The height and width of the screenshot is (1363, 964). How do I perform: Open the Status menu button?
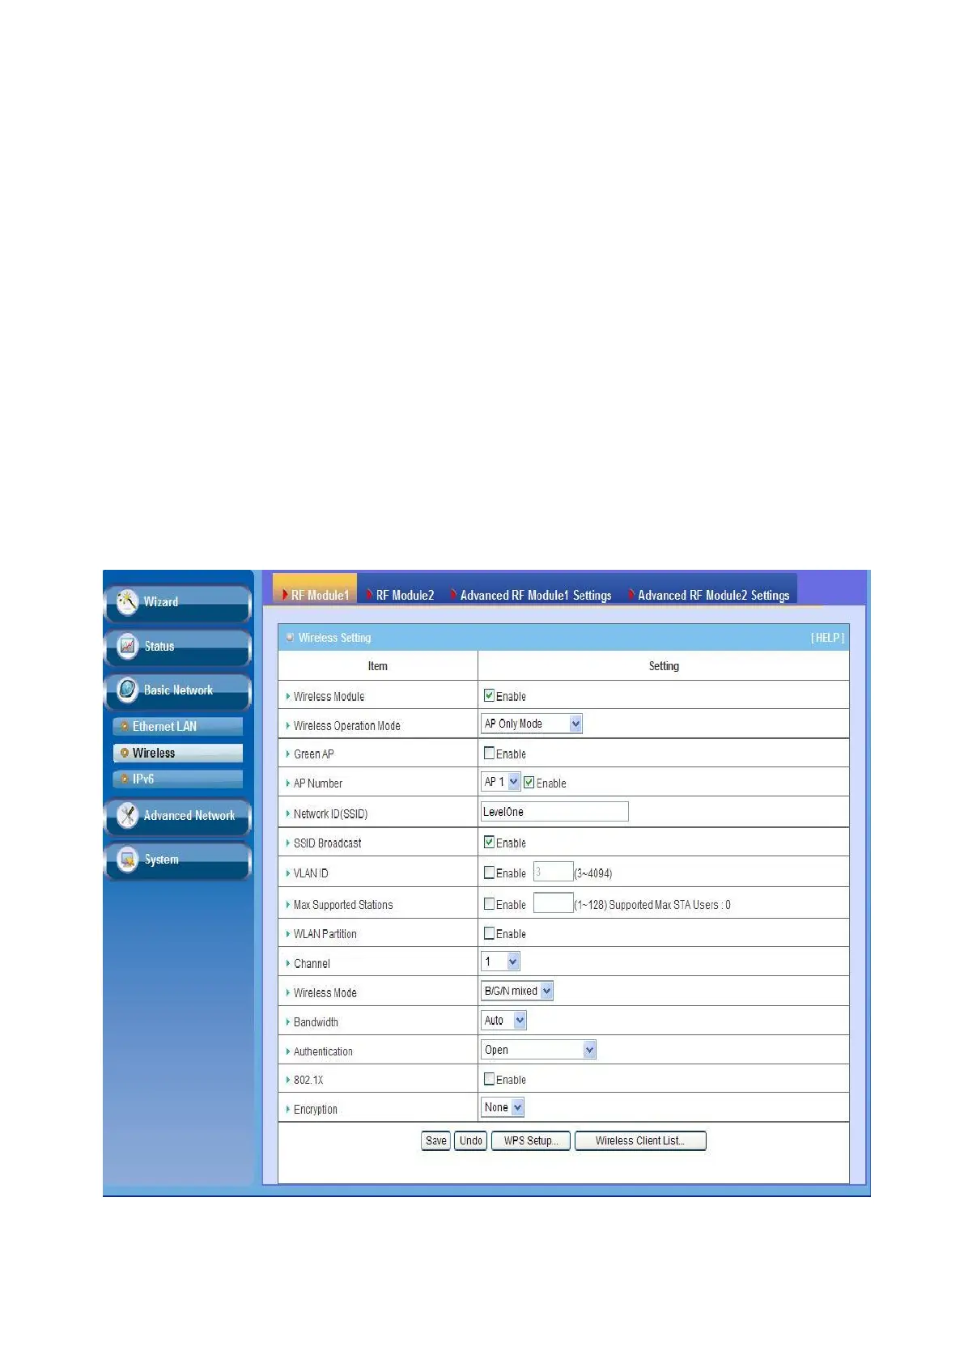pyautogui.click(x=177, y=647)
